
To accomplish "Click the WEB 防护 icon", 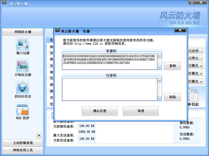I will pos(23,109).
